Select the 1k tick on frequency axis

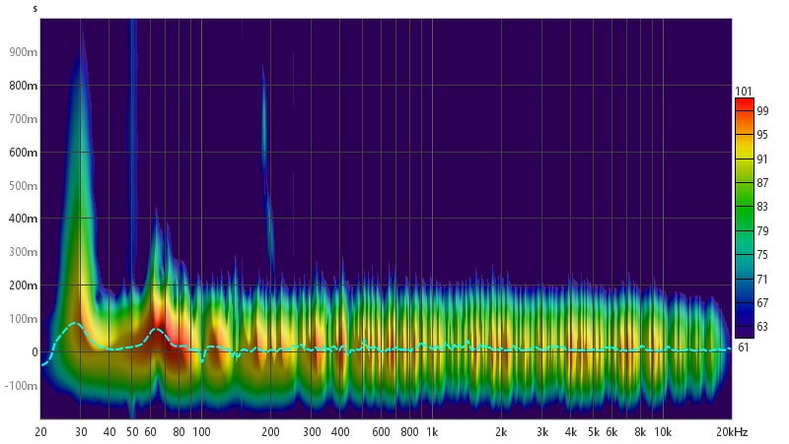pos(431,432)
